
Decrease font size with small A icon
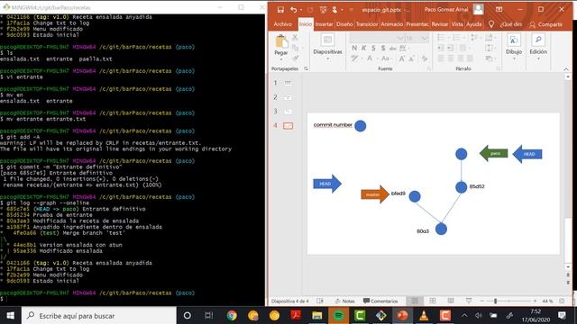(411, 58)
